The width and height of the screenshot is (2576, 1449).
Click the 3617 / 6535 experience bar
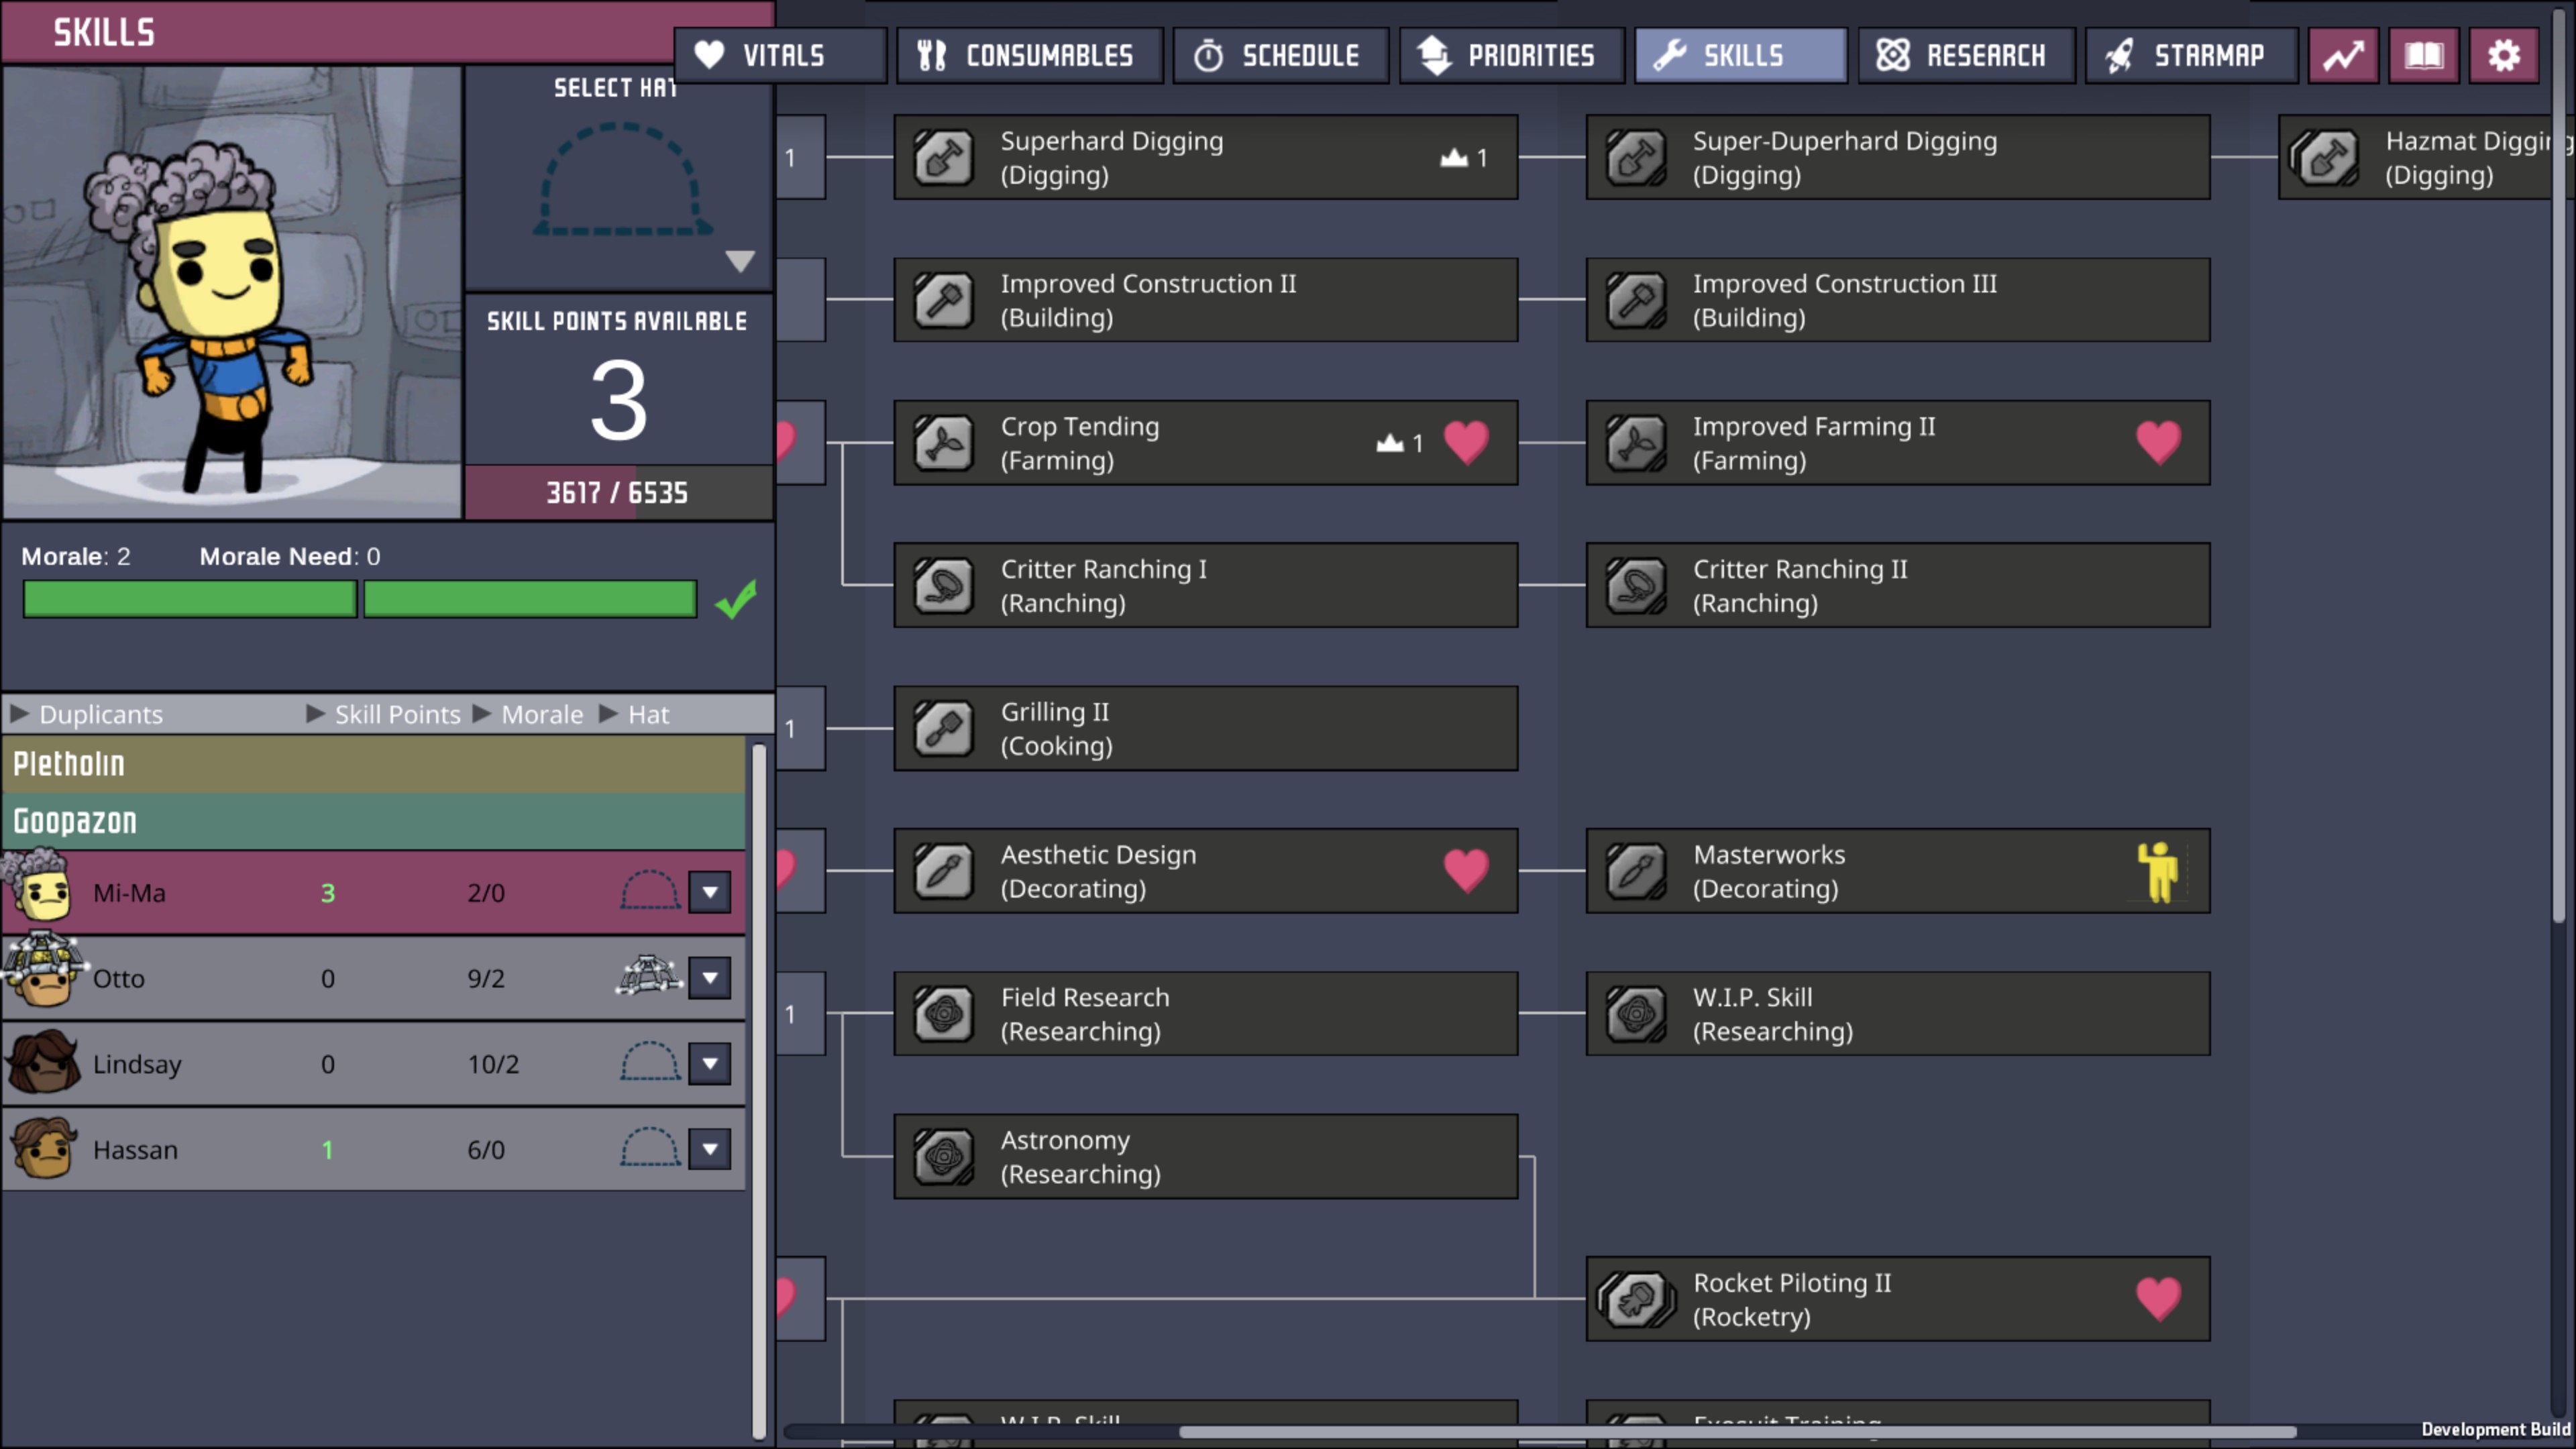pyautogui.click(x=618, y=492)
